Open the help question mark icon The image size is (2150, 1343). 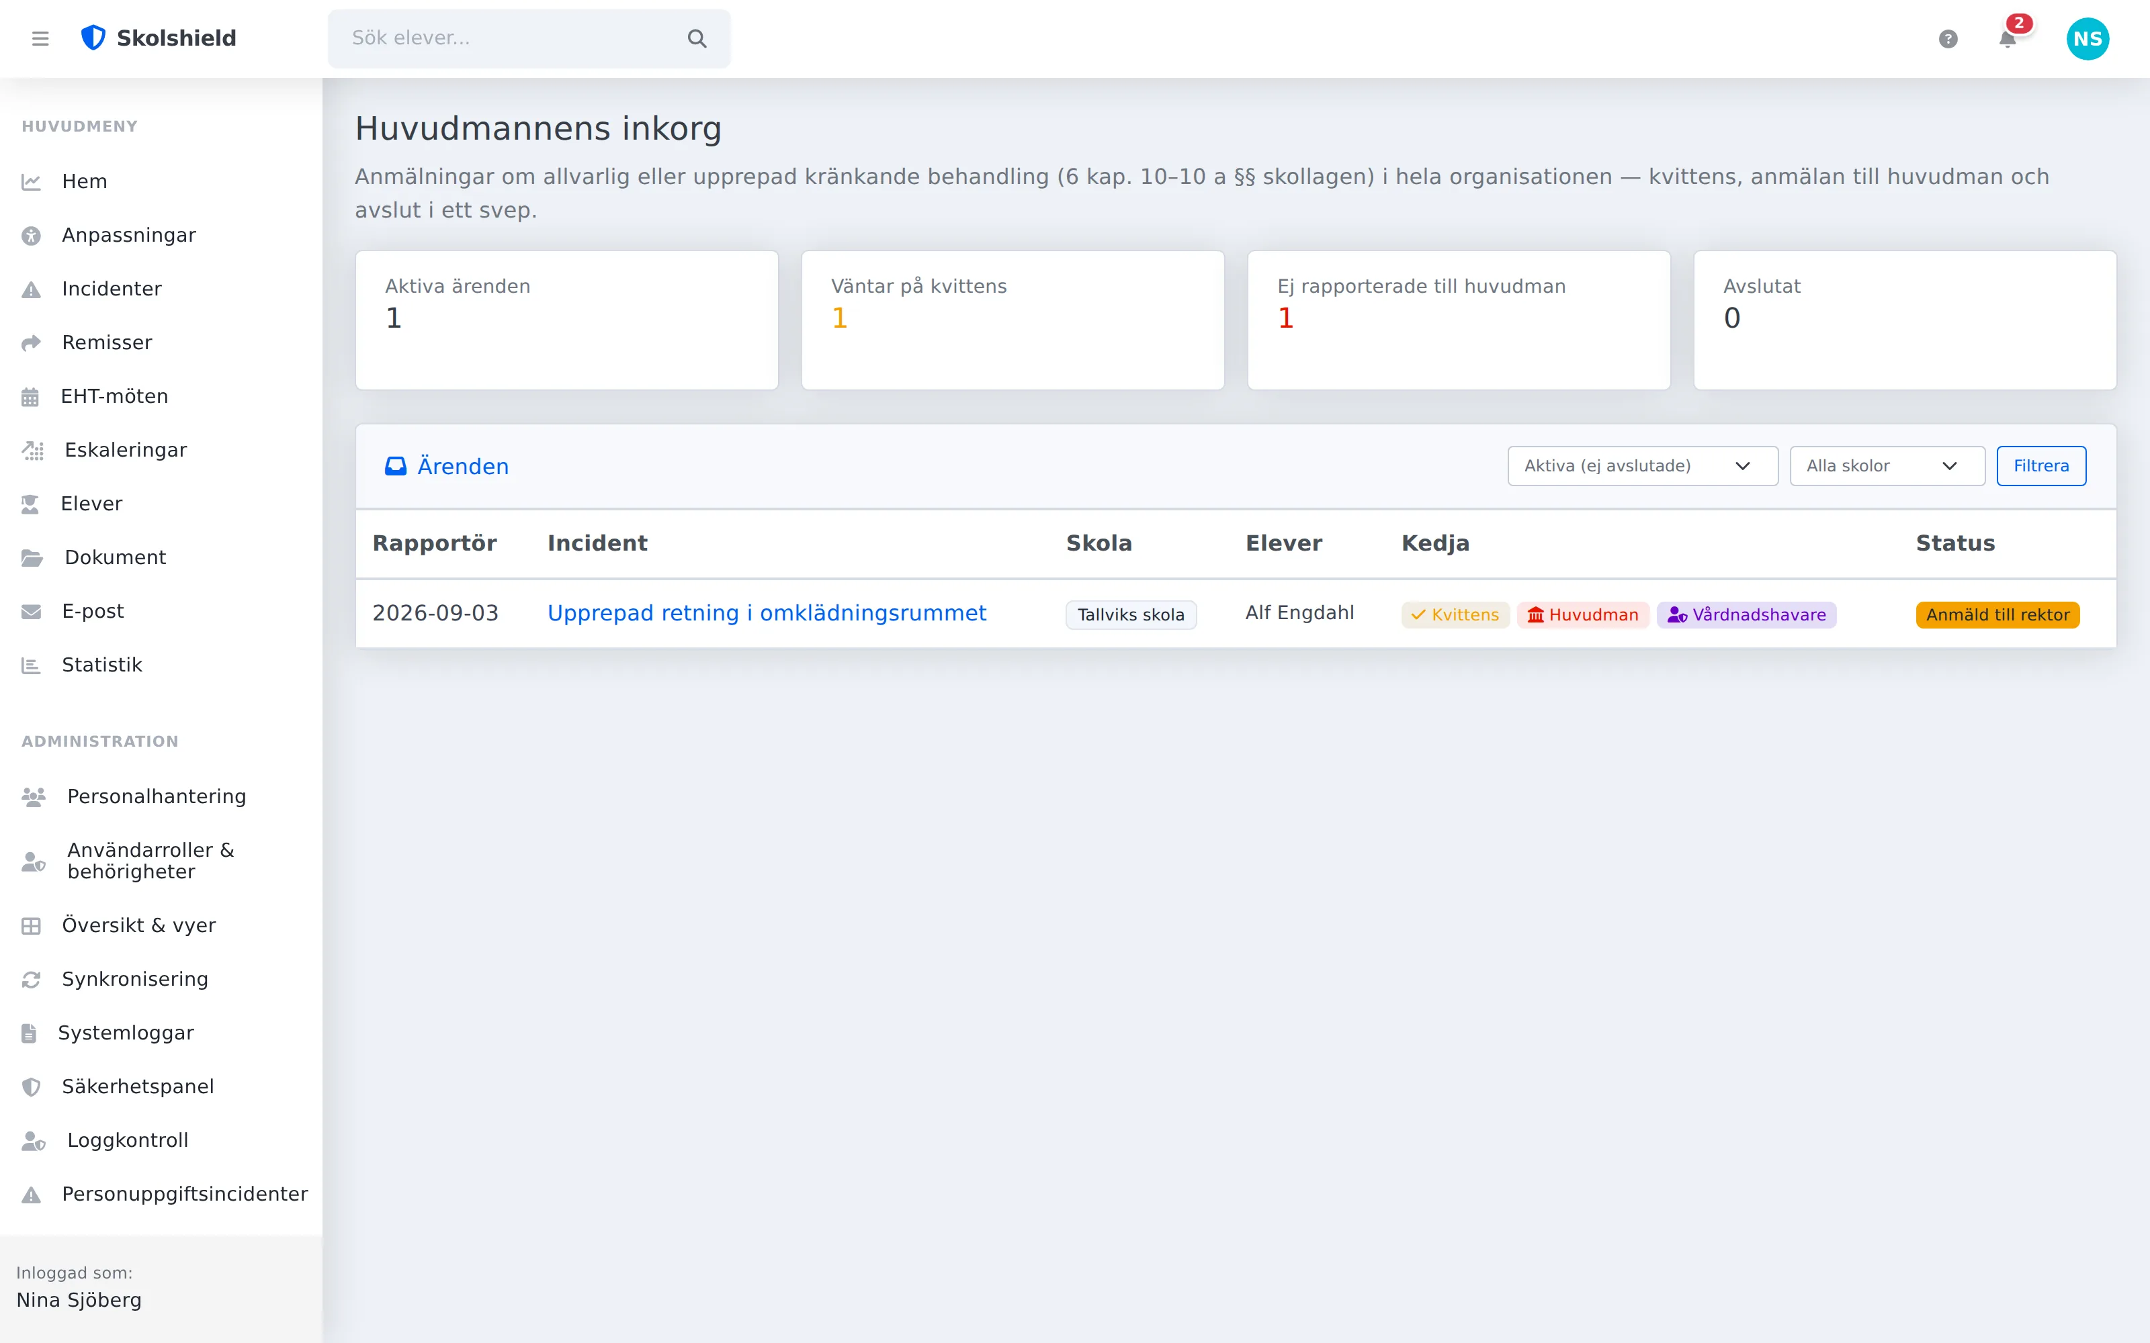(x=1948, y=39)
